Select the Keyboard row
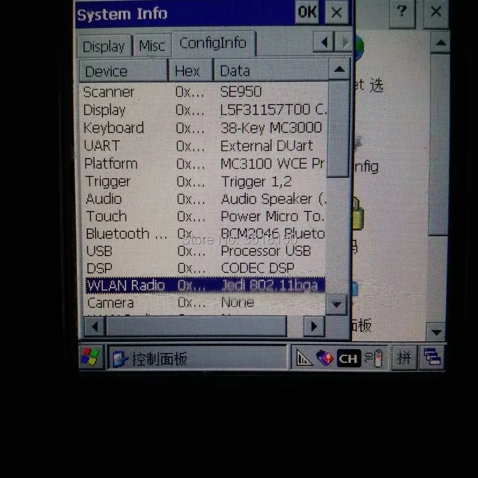 pyautogui.click(x=204, y=128)
